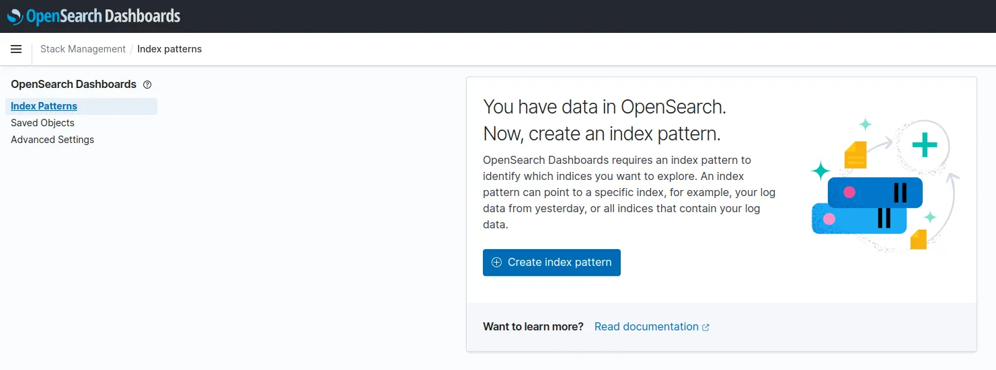Open Advanced Settings in the sidebar
Image resolution: width=996 pixels, height=370 pixels.
pyautogui.click(x=52, y=140)
